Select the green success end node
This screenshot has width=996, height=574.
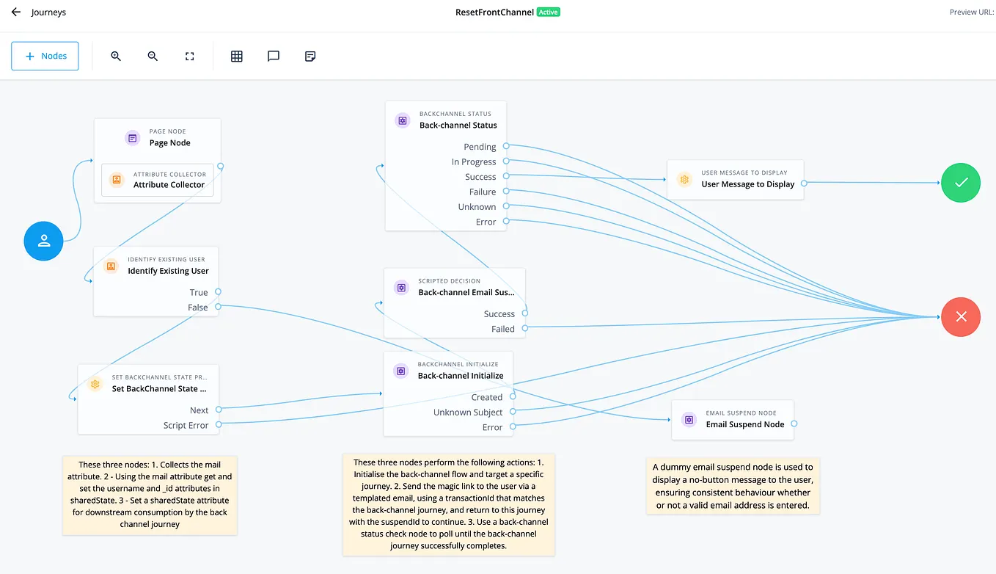(x=961, y=183)
